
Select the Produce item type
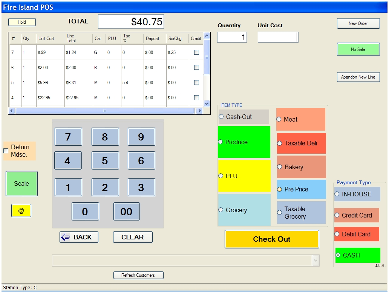tap(221, 142)
